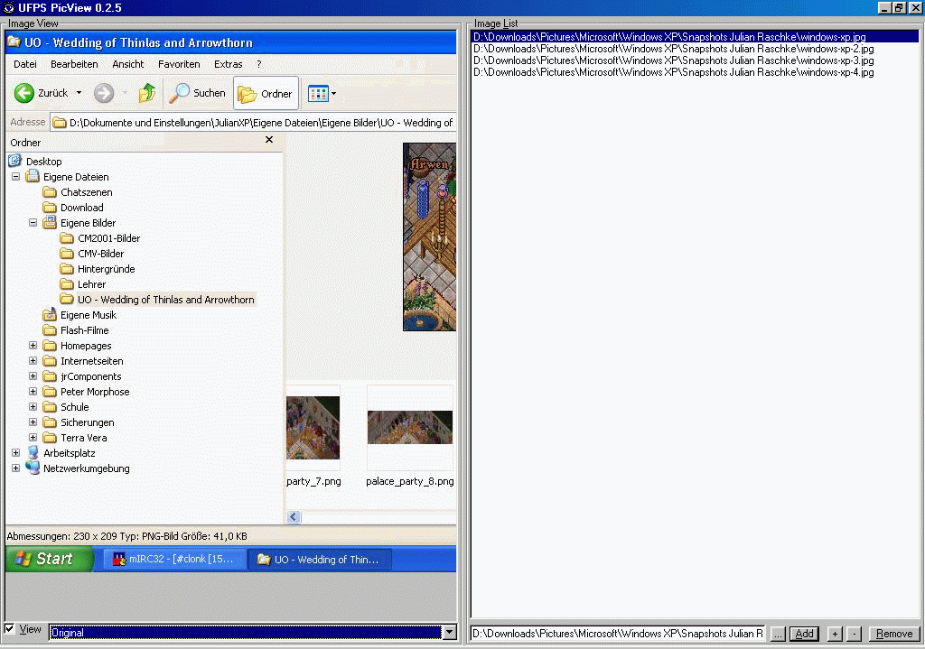Open the views dropdown arrow
Image resolution: width=925 pixels, height=649 pixels.
334,94
